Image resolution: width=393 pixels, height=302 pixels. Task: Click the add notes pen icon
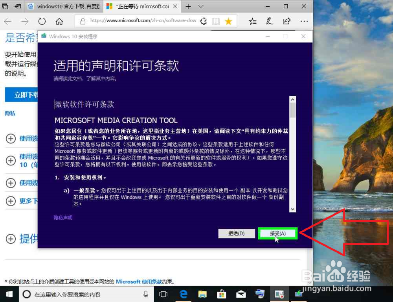(x=270, y=21)
